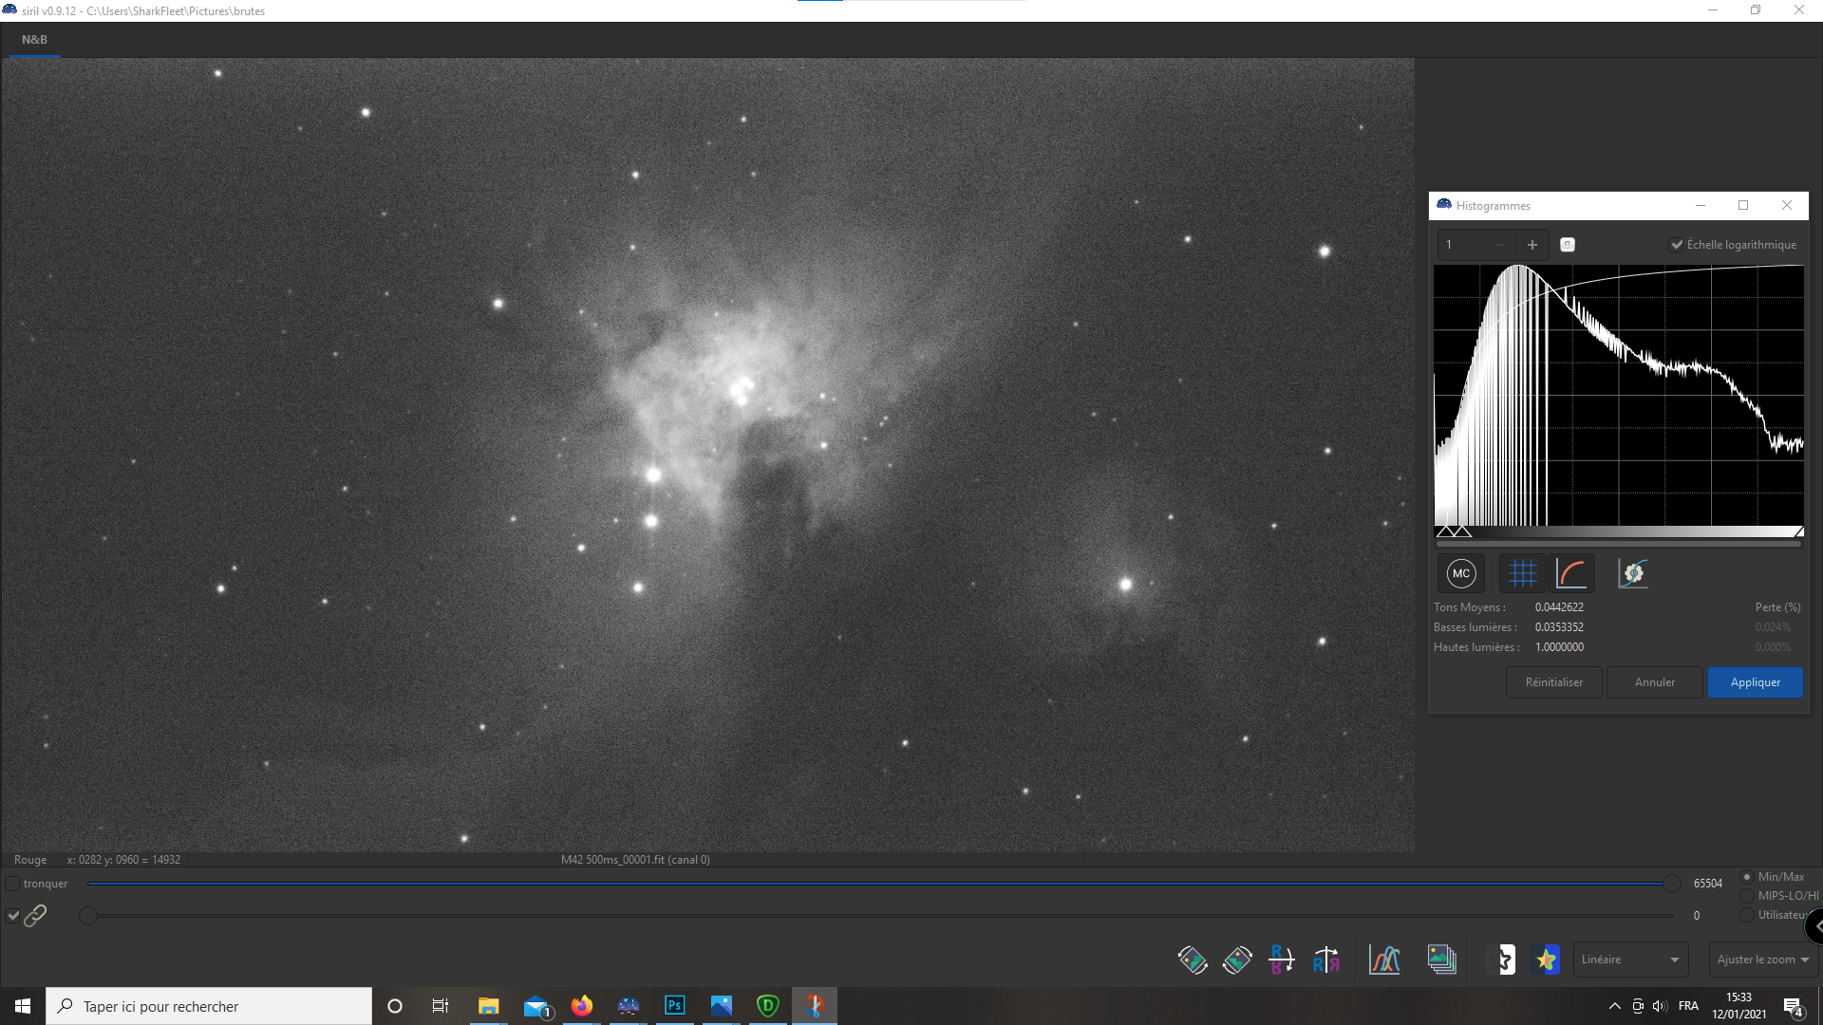This screenshot has height=1025, width=1823.
Task: Uncheck Échelle logarithmique checkbox
Action: pyautogui.click(x=1677, y=245)
